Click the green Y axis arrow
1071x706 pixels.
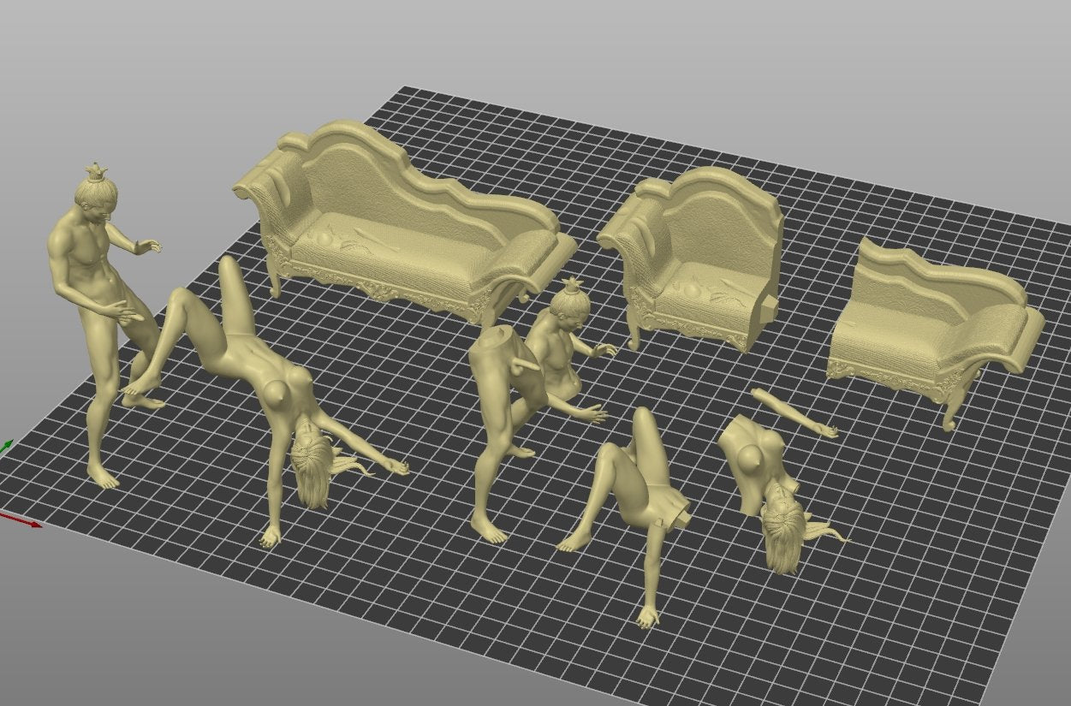tap(6, 446)
